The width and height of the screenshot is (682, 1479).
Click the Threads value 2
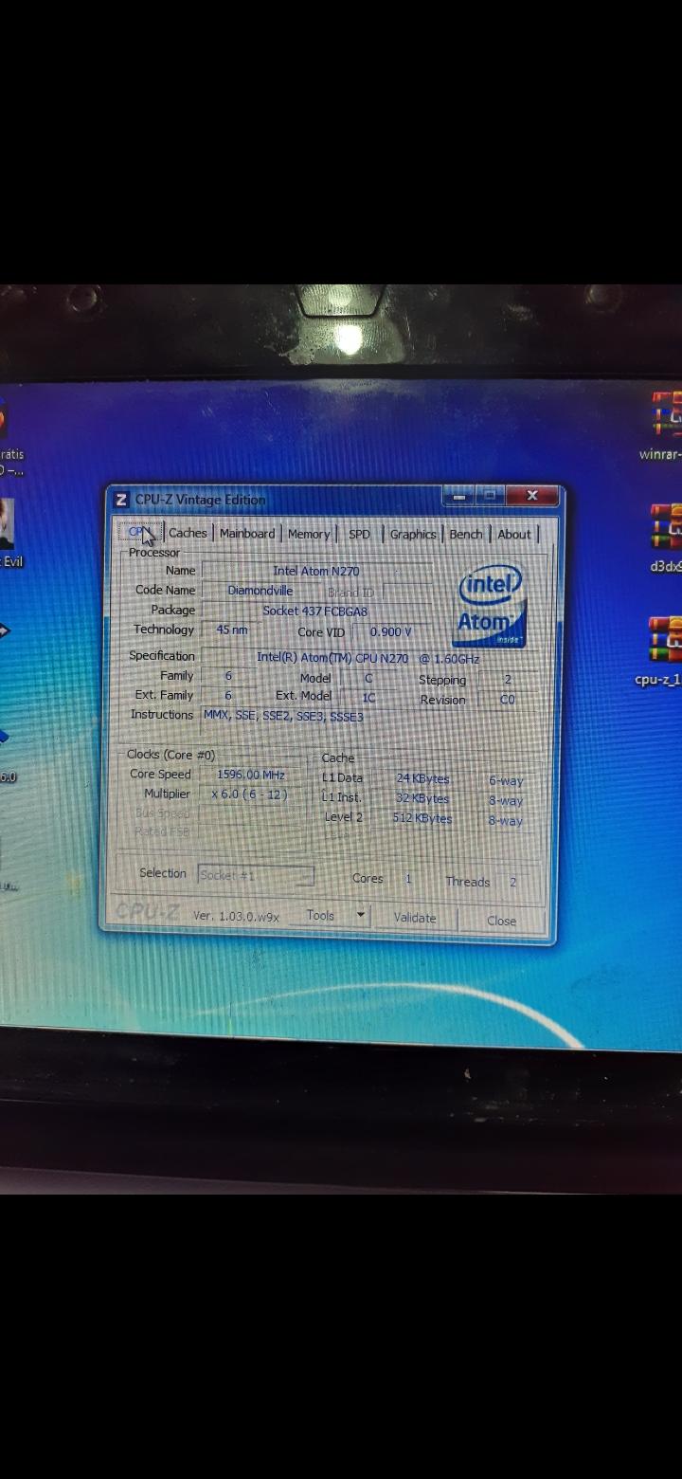[512, 882]
